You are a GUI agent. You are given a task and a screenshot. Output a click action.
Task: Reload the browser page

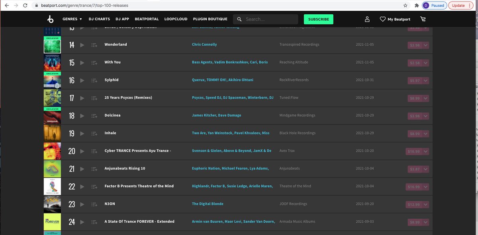[x=25, y=6]
